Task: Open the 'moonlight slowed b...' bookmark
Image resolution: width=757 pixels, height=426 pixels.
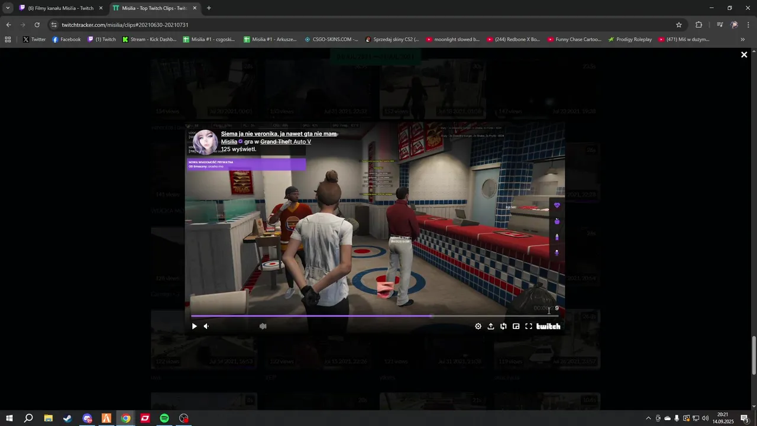Action: click(453, 40)
